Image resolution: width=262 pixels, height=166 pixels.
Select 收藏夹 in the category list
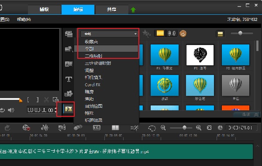(91, 42)
